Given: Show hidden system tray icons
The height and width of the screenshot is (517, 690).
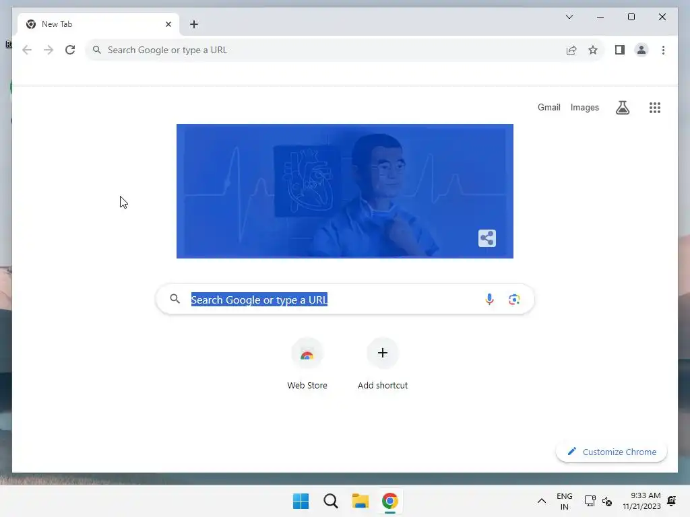Looking at the screenshot, I should coord(542,501).
